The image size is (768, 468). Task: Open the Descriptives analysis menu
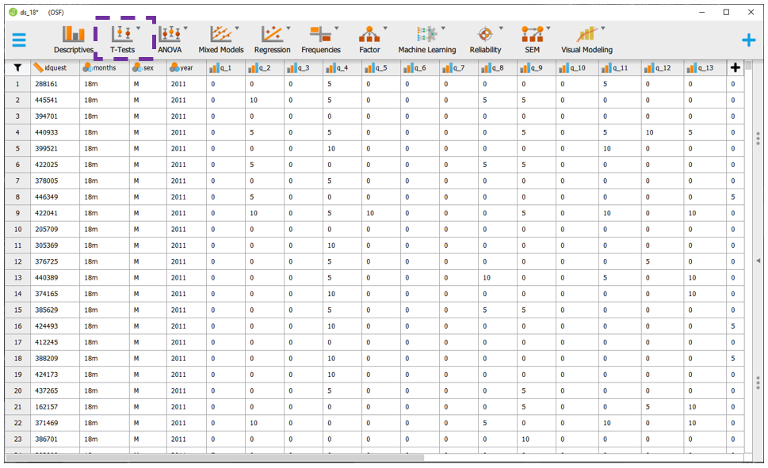(74, 39)
